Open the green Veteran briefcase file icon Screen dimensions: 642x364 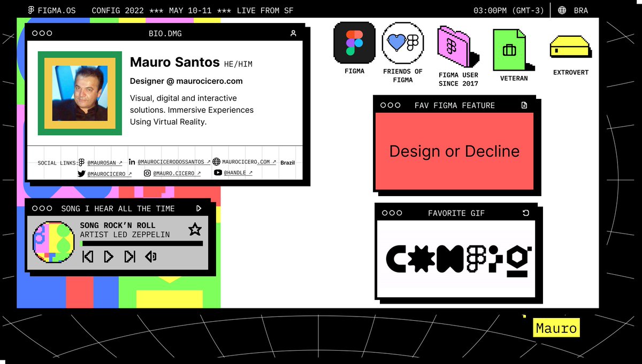[x=513, y=50]
